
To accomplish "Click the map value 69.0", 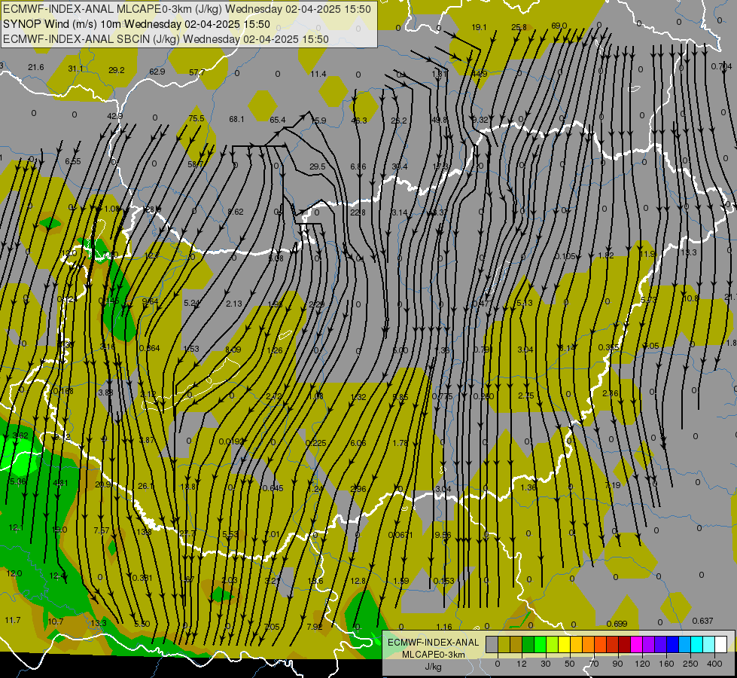I will pyautogui.click(x=559, y=26).
